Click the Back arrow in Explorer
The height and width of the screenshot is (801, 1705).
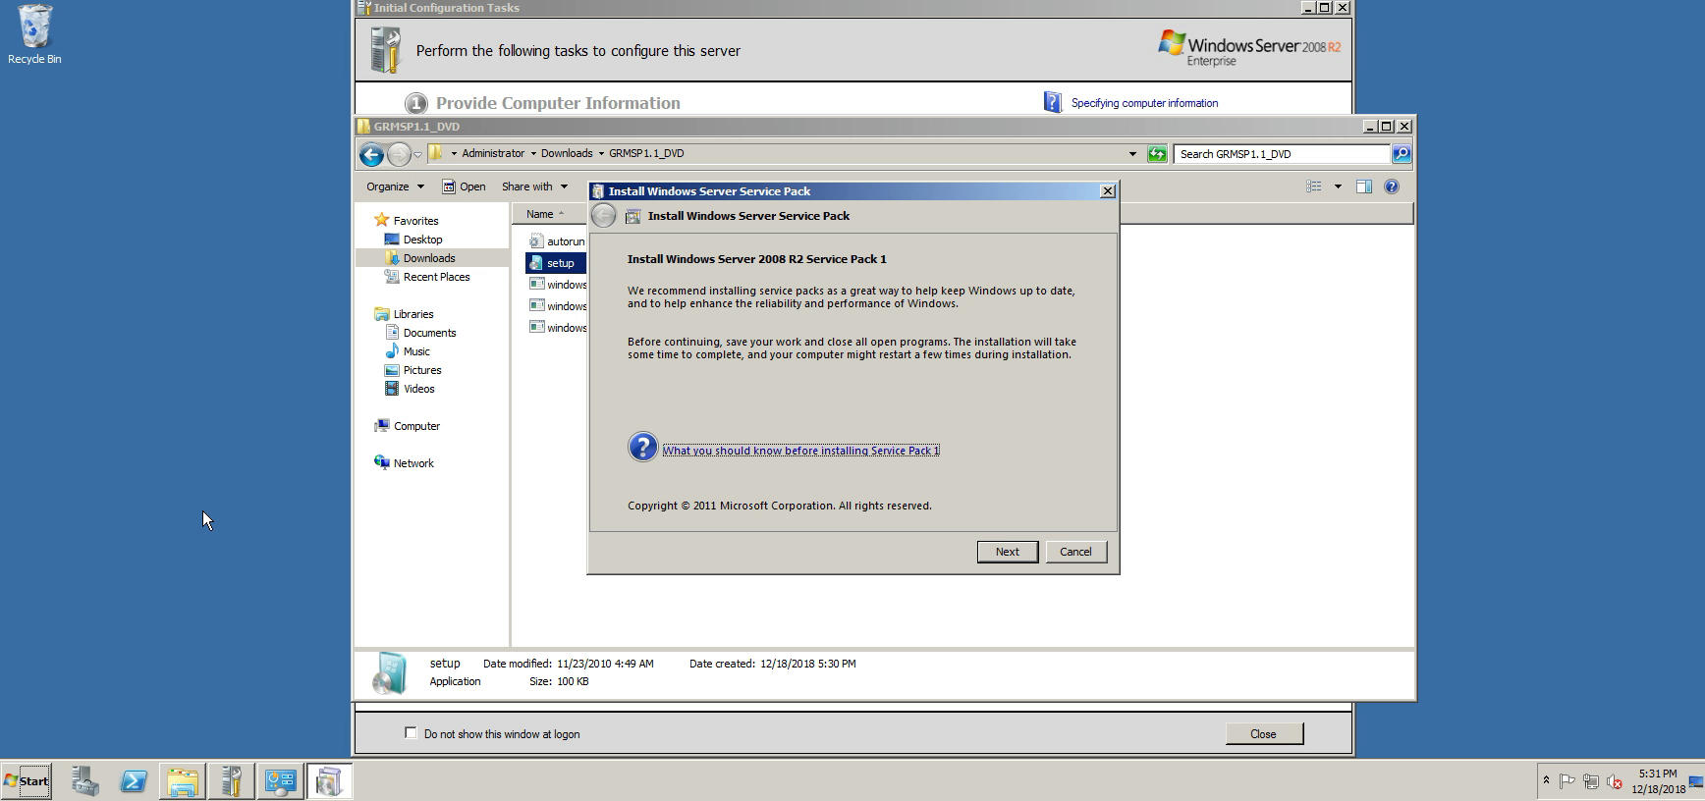tap(371, 154)
